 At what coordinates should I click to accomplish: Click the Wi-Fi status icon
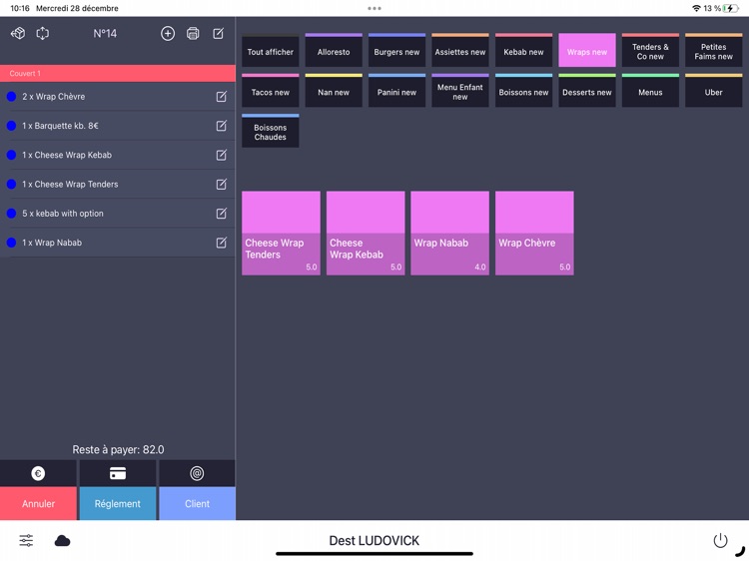click(696, 8)
